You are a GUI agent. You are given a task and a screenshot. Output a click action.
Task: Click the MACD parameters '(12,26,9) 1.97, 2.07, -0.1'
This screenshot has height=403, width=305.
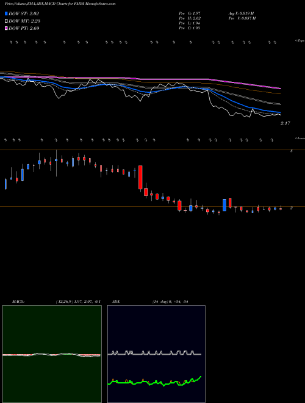click(78, 302)
